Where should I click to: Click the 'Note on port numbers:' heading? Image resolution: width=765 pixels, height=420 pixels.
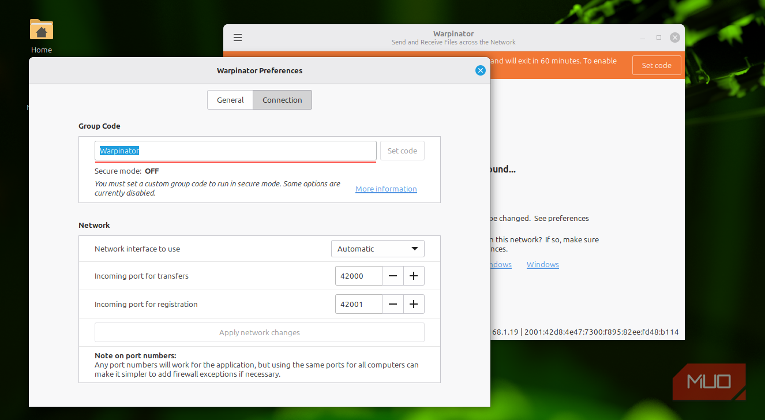point(136,355)
